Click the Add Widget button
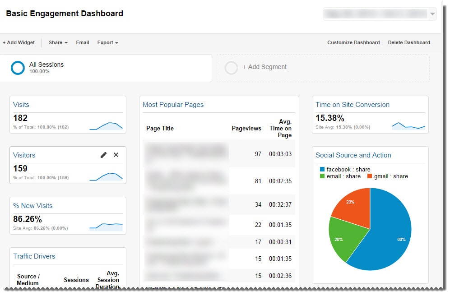The image size is (450, 296). tap(19, 42)
